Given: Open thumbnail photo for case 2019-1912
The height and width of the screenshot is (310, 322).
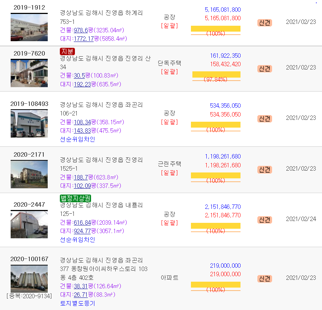Looking at the screenshot, I should point(29,27).
